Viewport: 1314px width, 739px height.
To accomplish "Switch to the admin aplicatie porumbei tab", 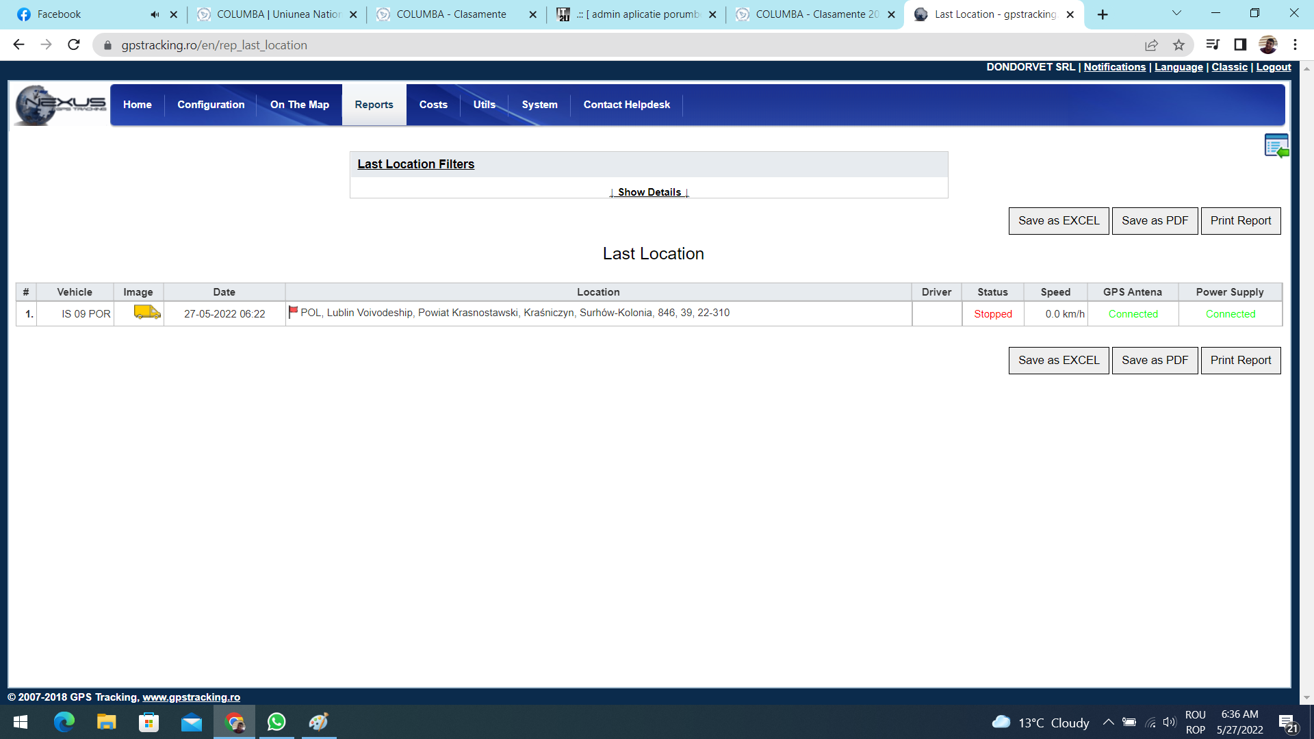I will point(636,14).
